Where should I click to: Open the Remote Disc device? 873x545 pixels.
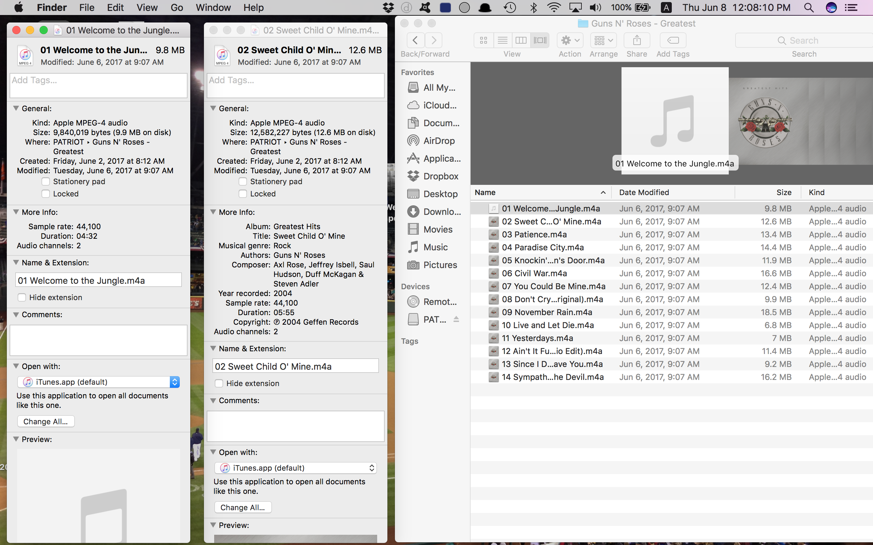point(432,302)
